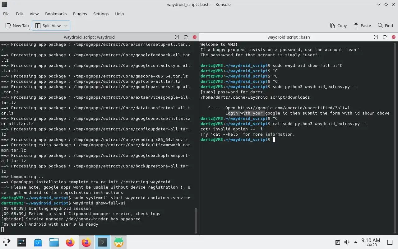This screenshot has width=398, height=249.
Task: Expand the hidden system tray icons arrow
Action: [355, 242]
